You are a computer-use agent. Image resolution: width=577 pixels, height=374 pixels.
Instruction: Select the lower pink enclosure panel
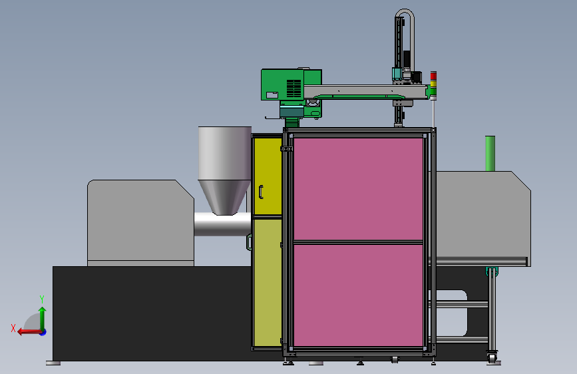point(358,295)
